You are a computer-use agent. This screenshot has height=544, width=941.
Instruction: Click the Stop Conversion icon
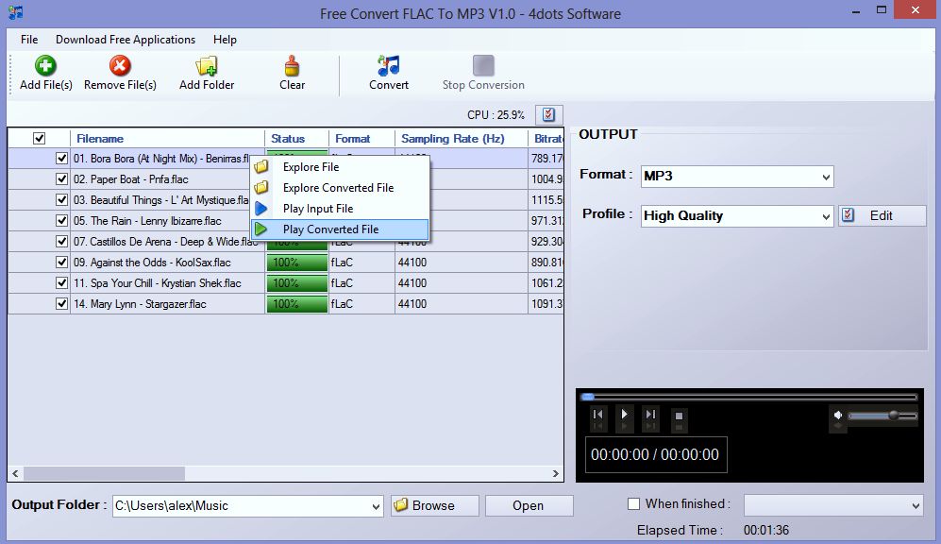click(x=483, y=65)
